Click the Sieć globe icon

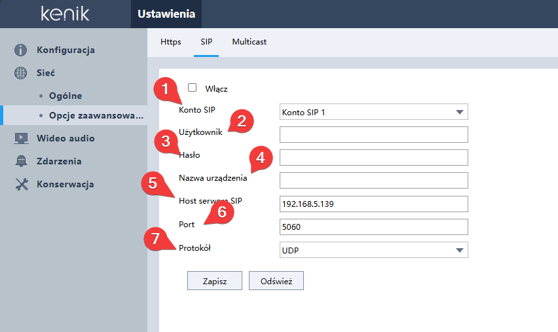[x=21, y=73]
